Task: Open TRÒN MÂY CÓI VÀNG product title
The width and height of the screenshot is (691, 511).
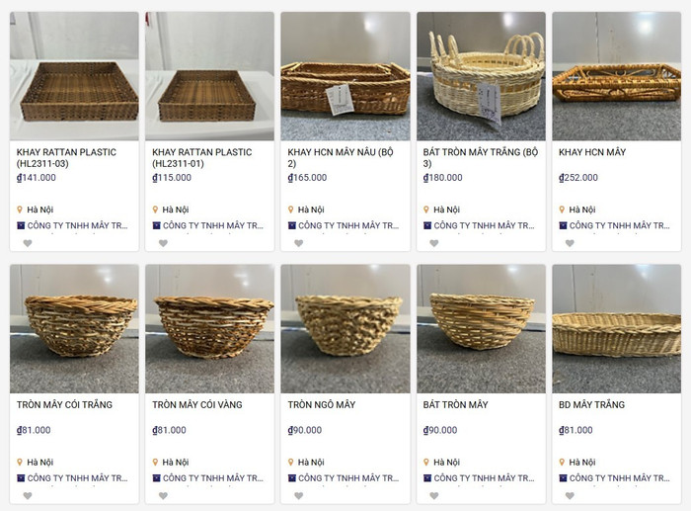Action: (201, 405)
